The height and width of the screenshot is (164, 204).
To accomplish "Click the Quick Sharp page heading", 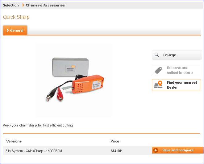I will tap(16, 17).
